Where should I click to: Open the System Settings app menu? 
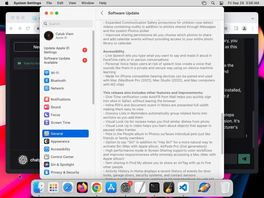[x=27, y=3]
